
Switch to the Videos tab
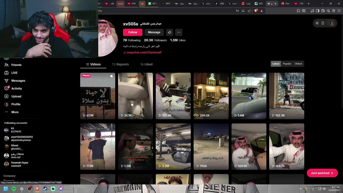(x=93, y=64)
